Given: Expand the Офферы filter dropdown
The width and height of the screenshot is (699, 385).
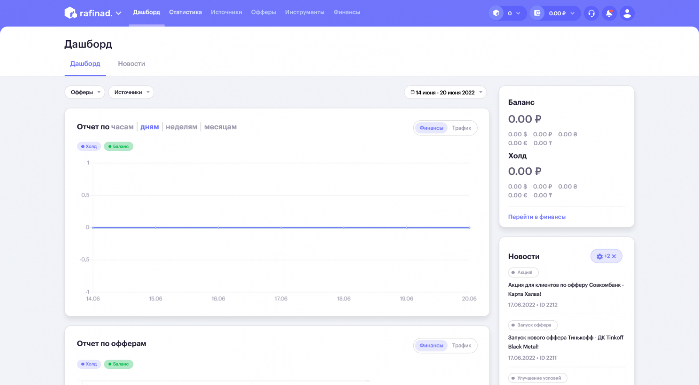Looking at the screenshot, I should tap(85, 92).
